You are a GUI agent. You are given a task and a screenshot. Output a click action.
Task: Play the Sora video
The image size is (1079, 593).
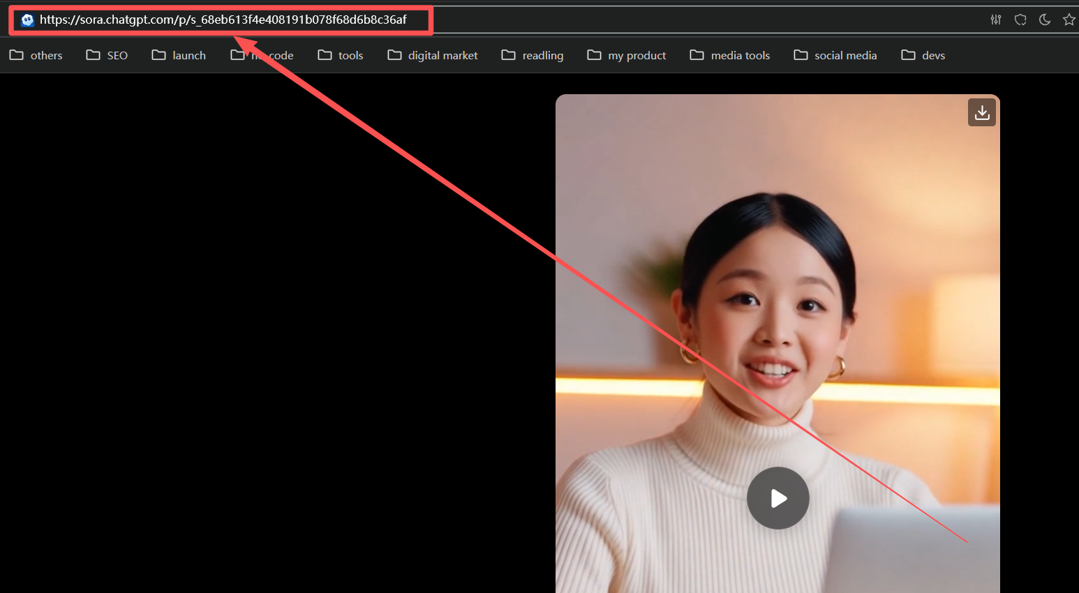[x=777, y=498]
